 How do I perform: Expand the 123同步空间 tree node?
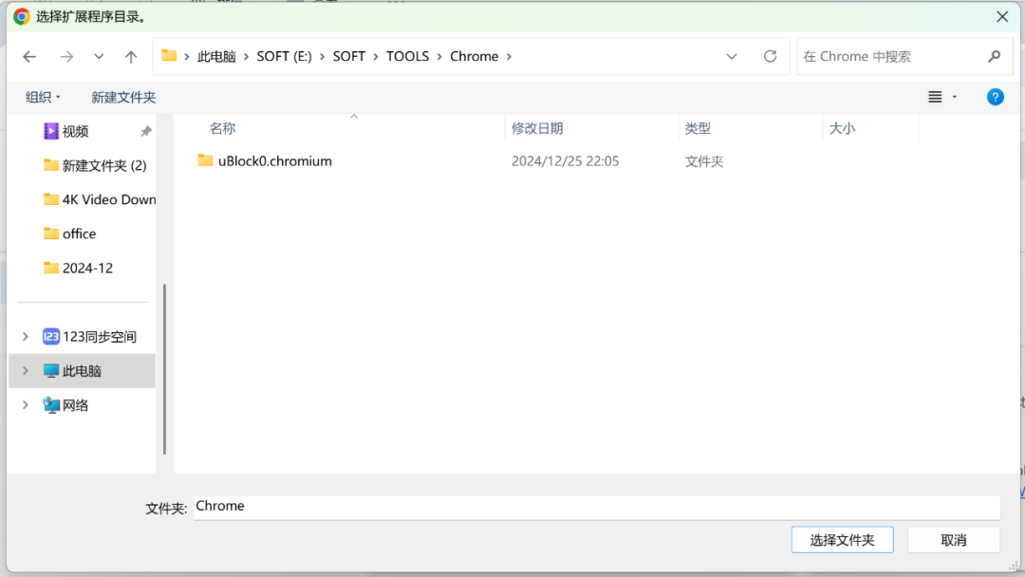[x=26, y=337]
